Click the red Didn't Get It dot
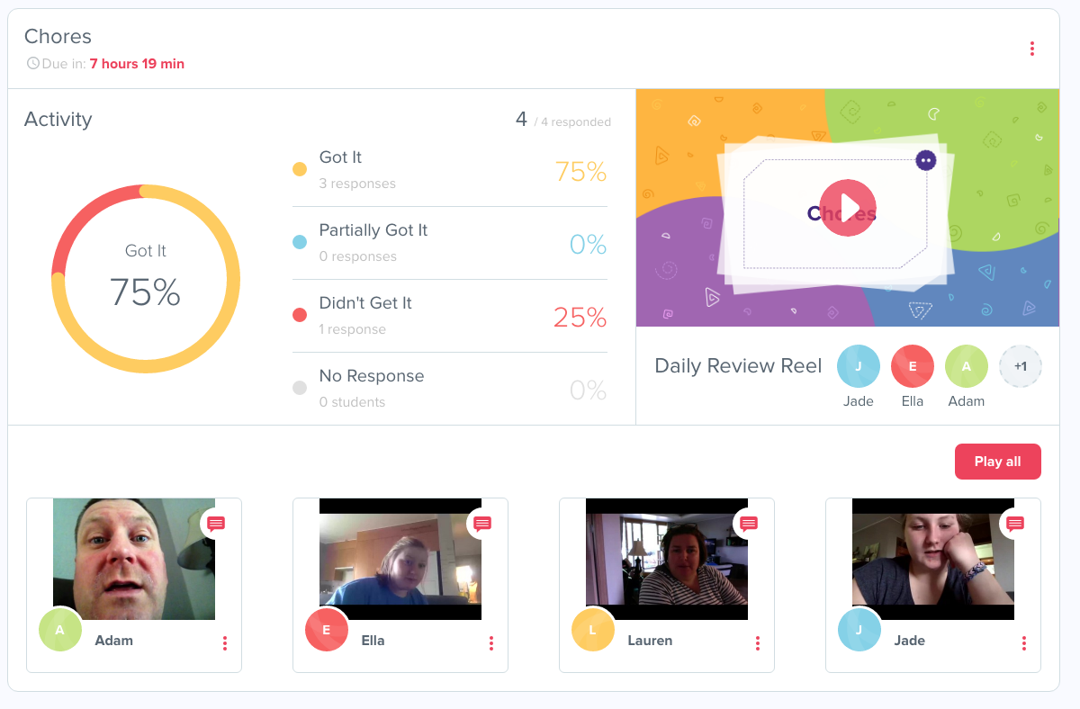Screen dimensions: 1080x709 click(x=300, y=315)
